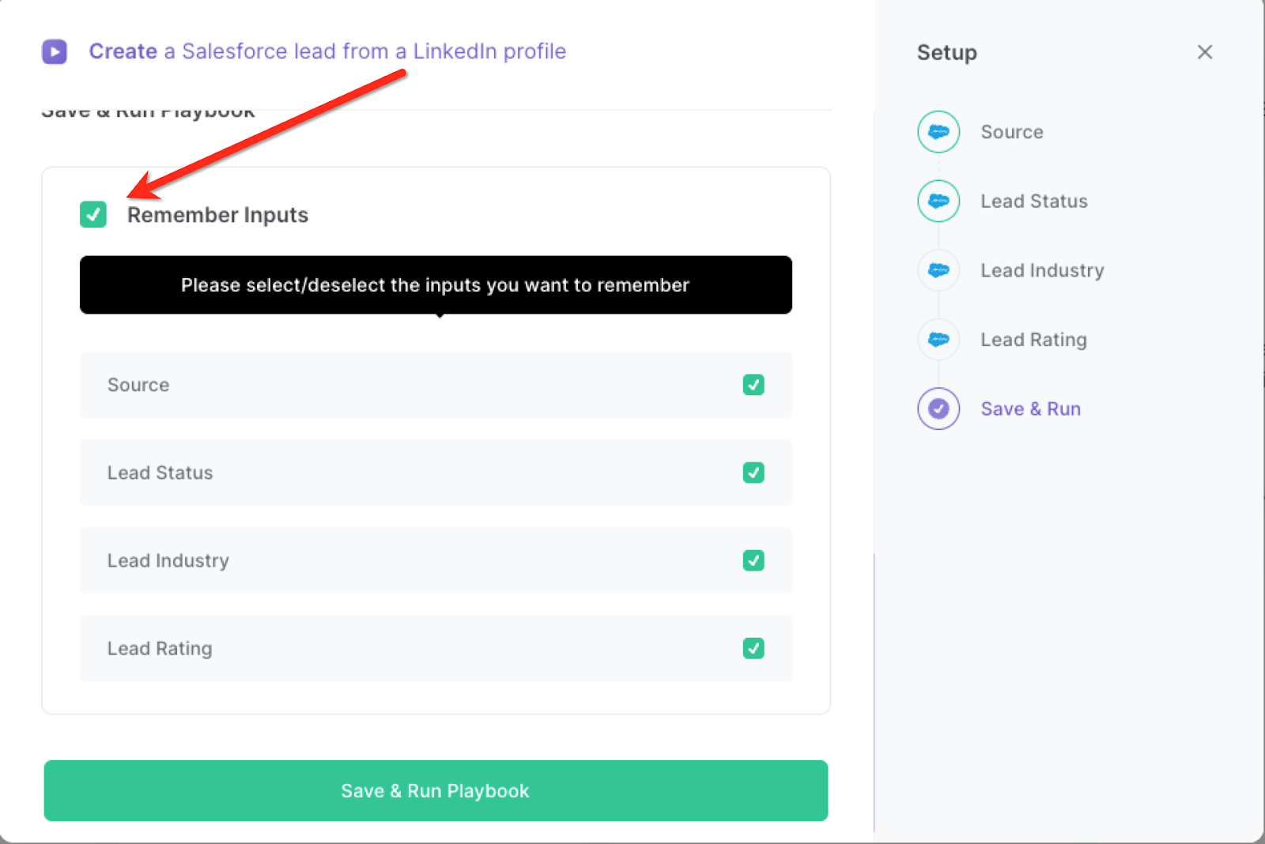
Task: Click the Save & Run Playbook button
Action: tap(436, 790)
